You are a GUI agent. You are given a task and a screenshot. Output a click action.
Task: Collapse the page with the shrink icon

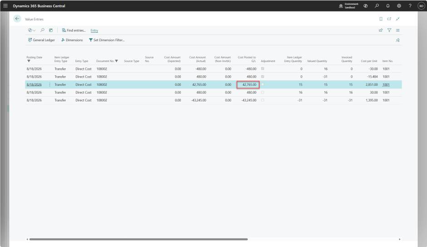pos(397,19)
